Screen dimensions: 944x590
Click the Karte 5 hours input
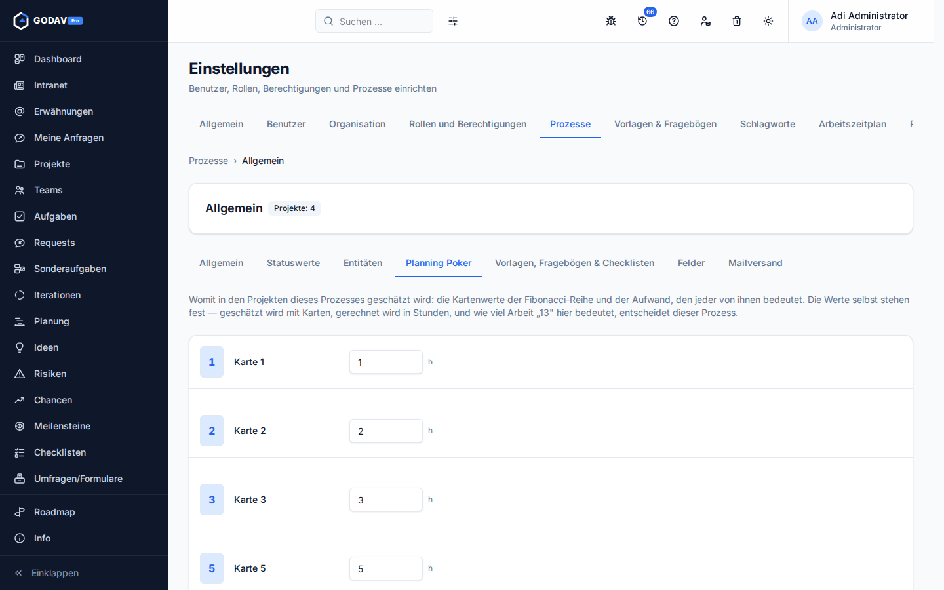tap(386, 568)
